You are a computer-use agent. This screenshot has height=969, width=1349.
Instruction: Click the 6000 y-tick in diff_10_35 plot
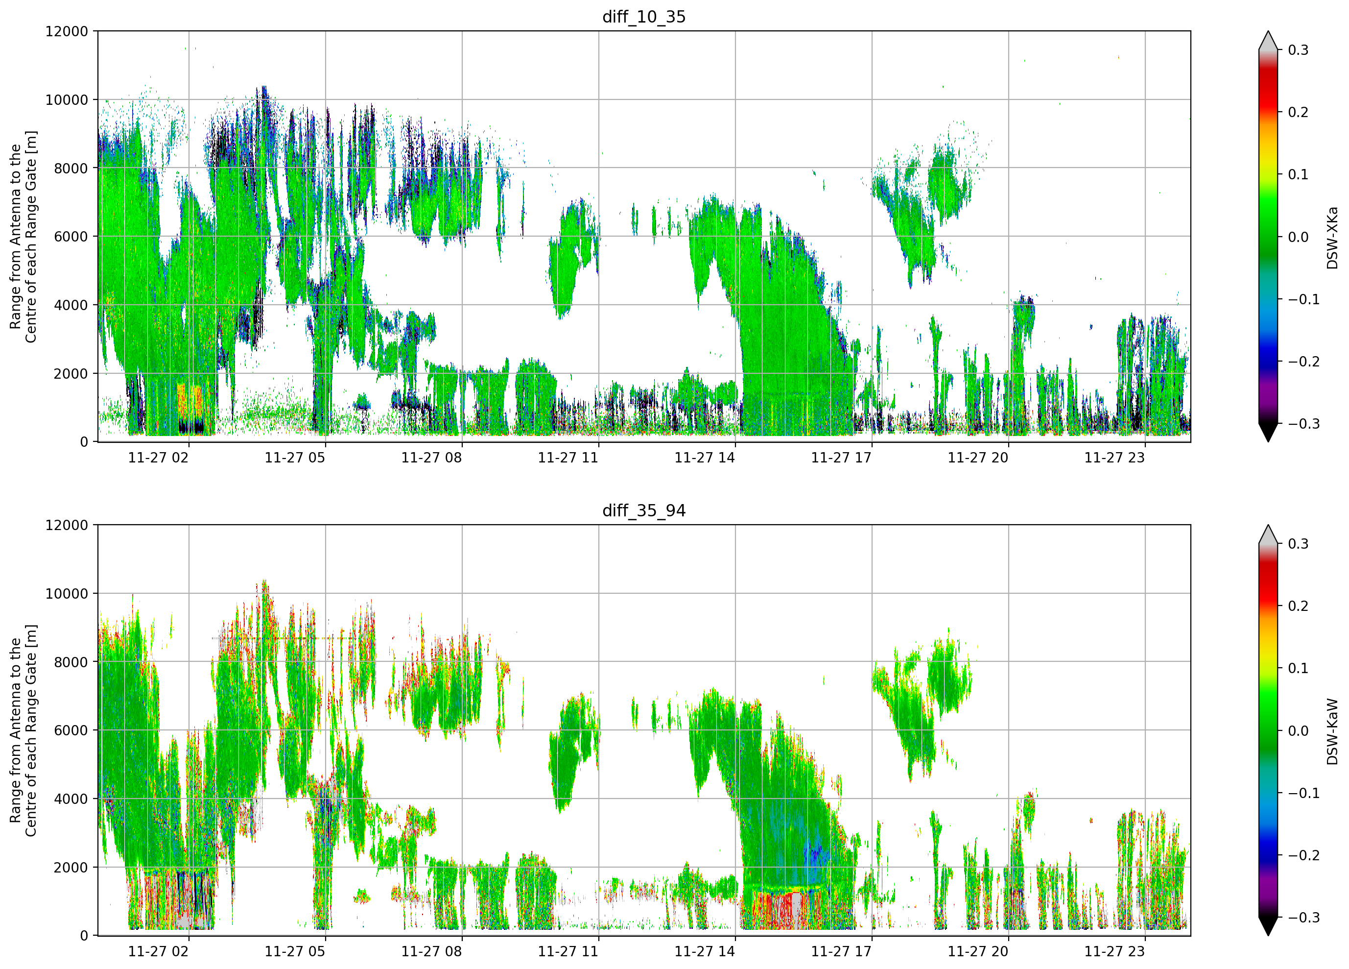(x=71, y=236)
